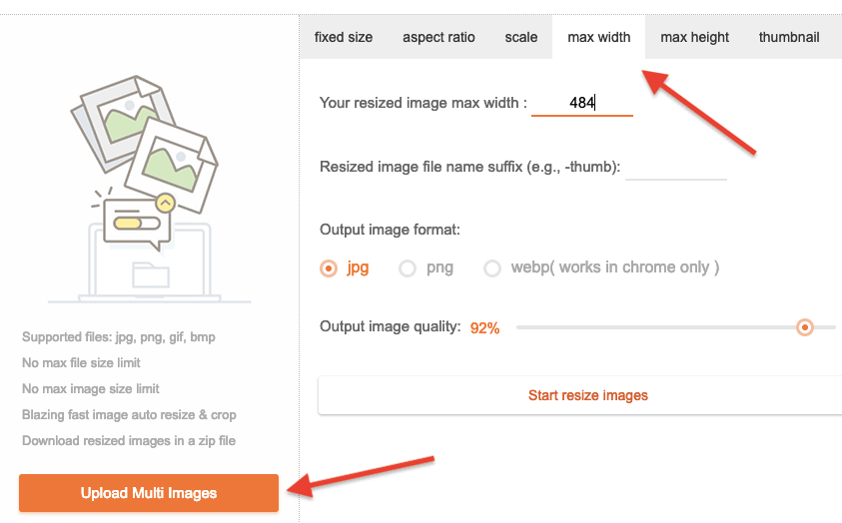Image resolution: width=842 pixels, height=523 pixels.
Task: Go to the max height tab
Action: tap(695, 37)
